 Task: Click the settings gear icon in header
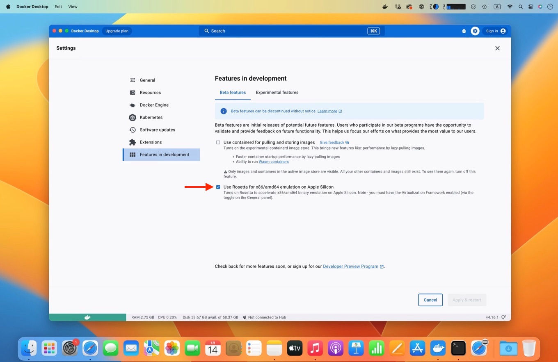coord(475,31)
